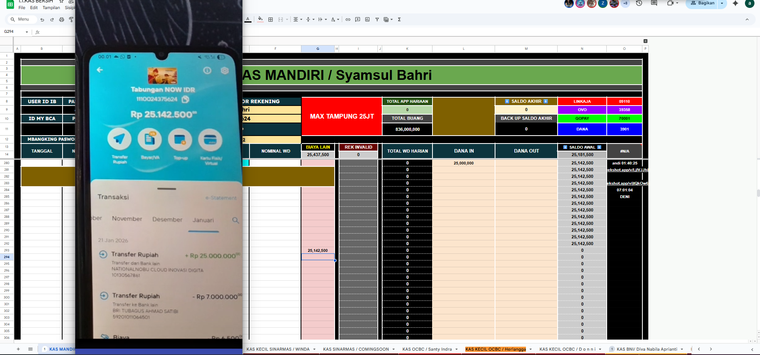Click the MAX TAMPUNG 25JT red cell
The height and width of the screenshot is (355, 760).
click(342, 116)
